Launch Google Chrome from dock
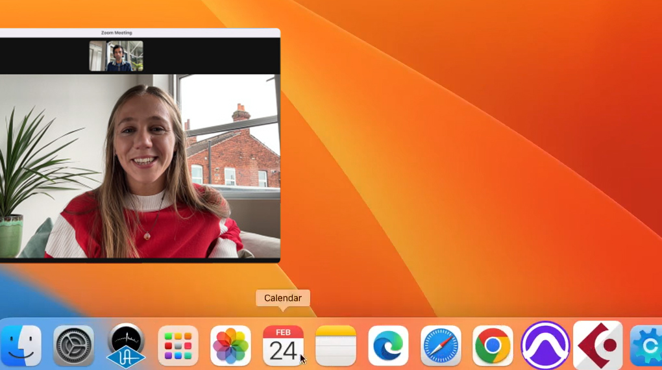The width and height of the screenshot is (662, 370). pos(493,345)
